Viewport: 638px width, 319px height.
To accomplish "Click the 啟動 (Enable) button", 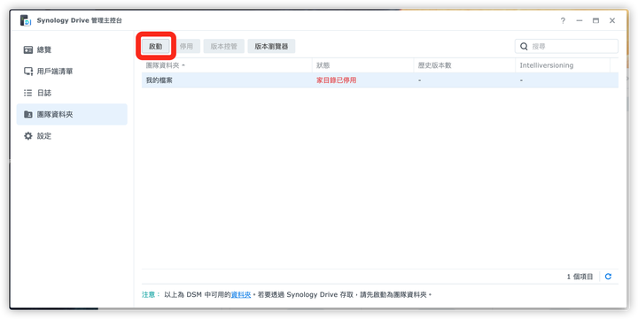I will (x=155, y=46).
